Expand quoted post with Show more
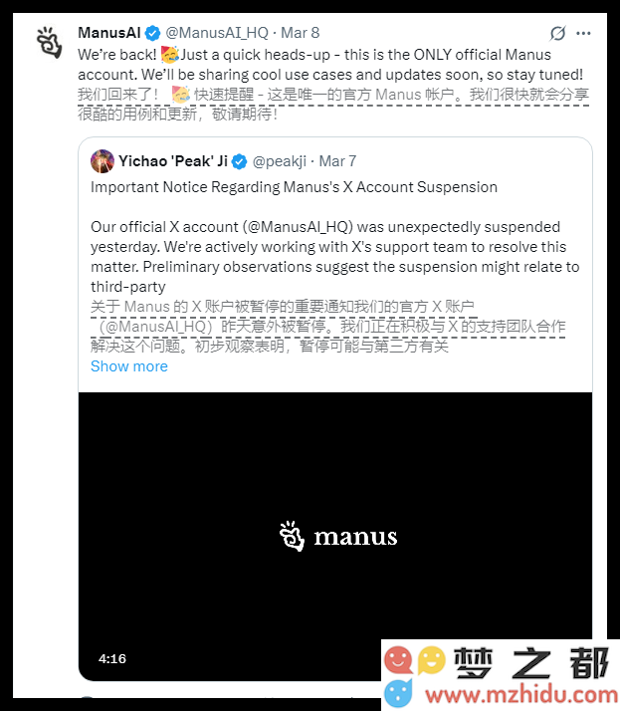Viewport: 620px width, 711px height. pyautogui.click(x=129, y=366)
